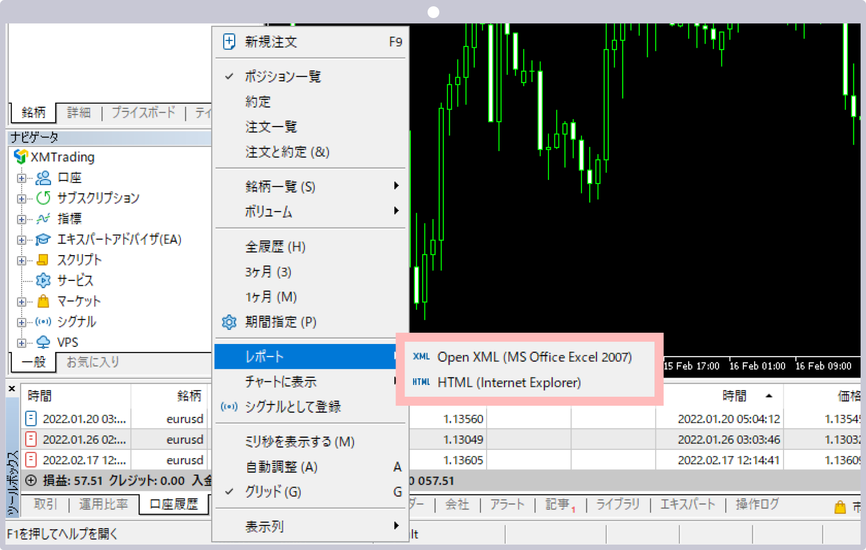Toggle the グリッド (G) checked option

point(310,492)
